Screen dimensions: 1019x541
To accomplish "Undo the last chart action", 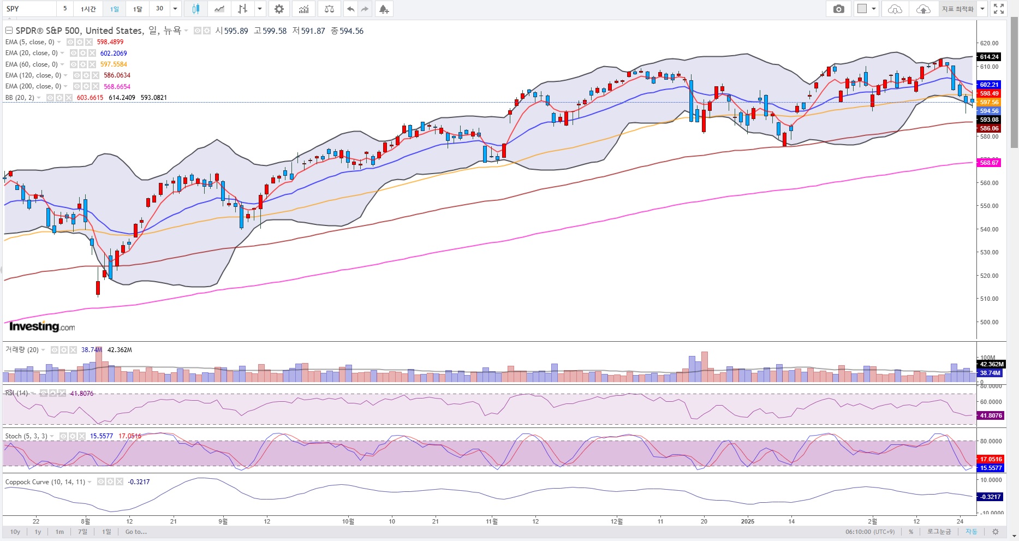I will 350,9.
